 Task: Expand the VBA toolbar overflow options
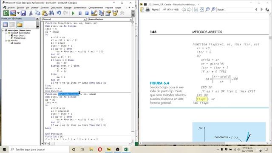click(x=133, y=13)
